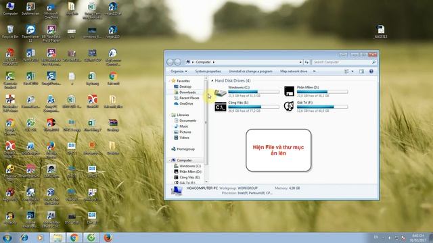Open Firefox from the taskbar
433x243 pixels.
point(108,238)
